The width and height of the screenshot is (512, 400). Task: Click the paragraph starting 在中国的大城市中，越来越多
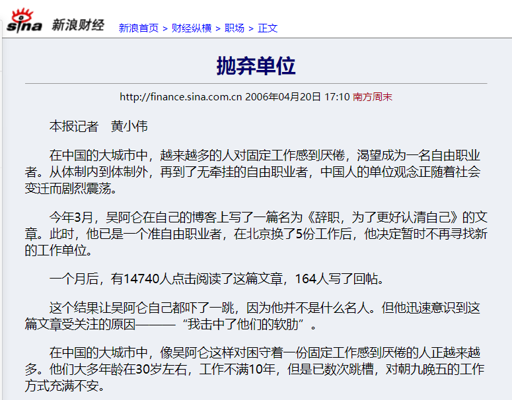pos(252,172)
